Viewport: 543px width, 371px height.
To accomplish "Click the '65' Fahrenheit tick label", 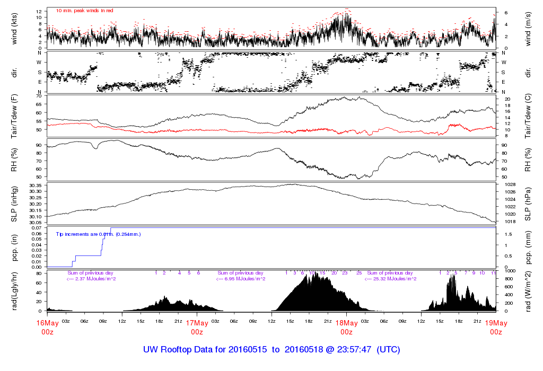I will pyautogui.click(x=39, y=104).
